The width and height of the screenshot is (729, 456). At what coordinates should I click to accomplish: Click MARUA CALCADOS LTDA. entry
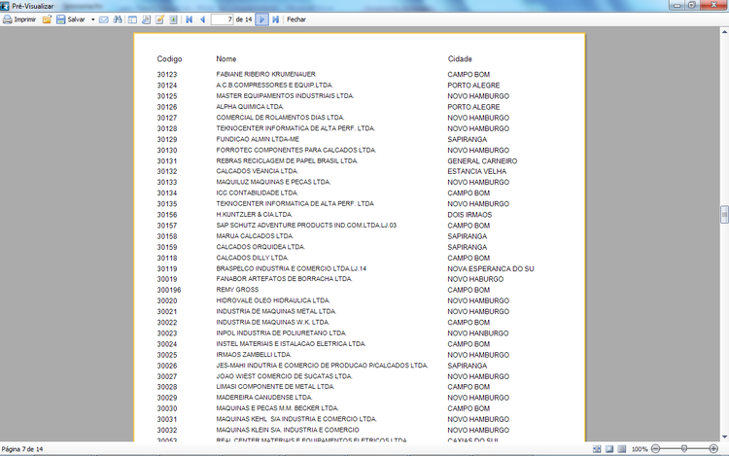tap(255, 236)
